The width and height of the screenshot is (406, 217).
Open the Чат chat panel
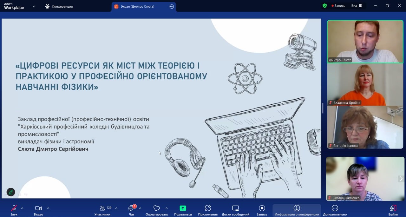(131, 208)
